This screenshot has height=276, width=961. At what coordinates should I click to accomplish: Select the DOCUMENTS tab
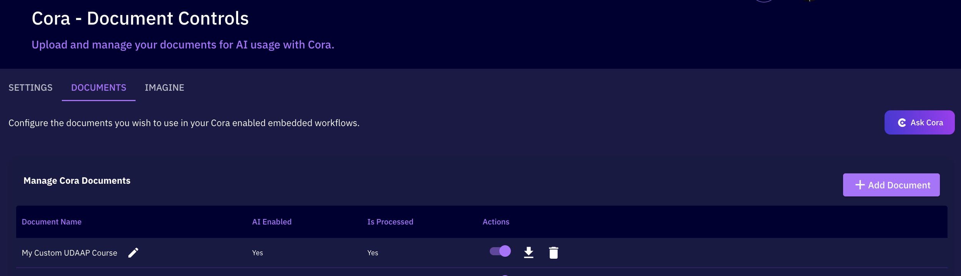(x=99, y=88)
